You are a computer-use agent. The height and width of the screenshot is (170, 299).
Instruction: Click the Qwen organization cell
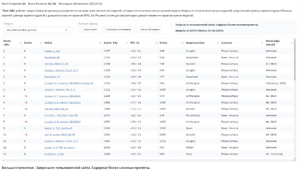tap(189, 128)
